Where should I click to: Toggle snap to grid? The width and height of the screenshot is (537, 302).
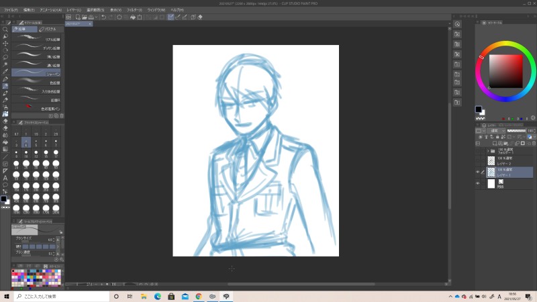[x=185, y=17]
